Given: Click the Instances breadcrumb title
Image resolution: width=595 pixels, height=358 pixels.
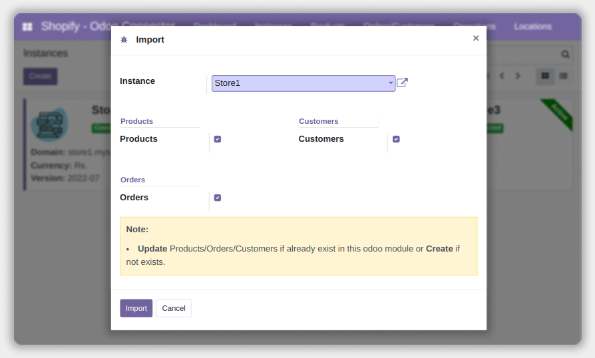Looking at the screenshot, I should point(45,53).
